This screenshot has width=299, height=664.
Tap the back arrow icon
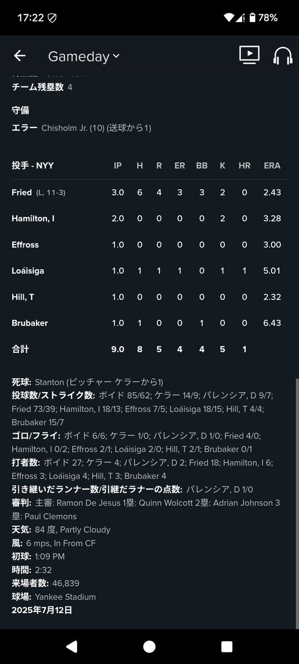(x=19, y=55)
